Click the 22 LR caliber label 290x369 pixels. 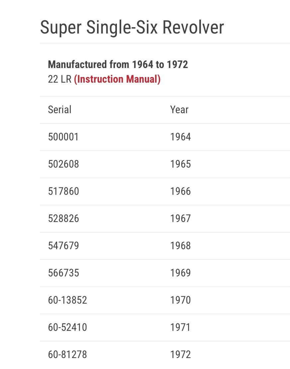click(59, 79)
